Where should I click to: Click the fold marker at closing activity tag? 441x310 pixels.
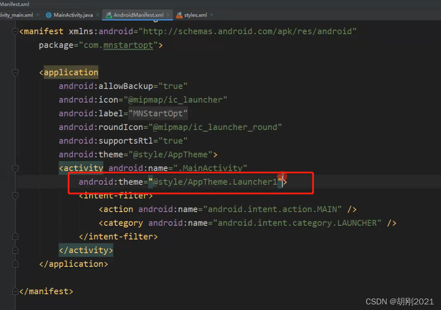pyautogui.click(x=15, y=250)
